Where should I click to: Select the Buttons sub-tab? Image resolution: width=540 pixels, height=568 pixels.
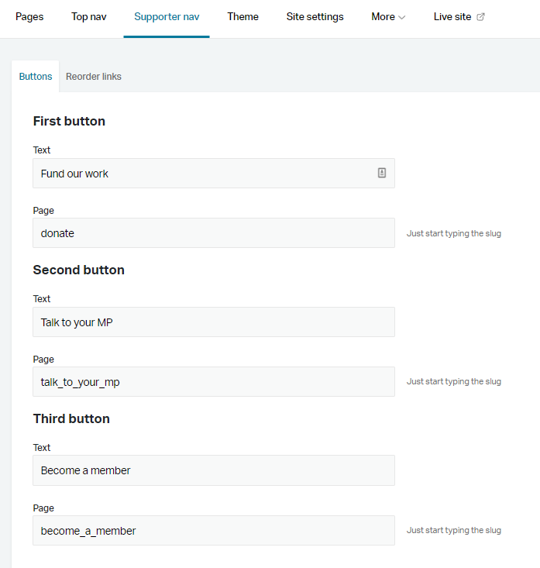36,77
